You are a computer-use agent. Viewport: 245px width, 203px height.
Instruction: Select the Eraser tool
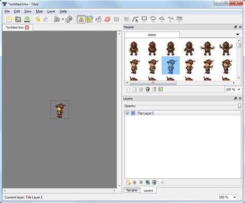point(108,19)
